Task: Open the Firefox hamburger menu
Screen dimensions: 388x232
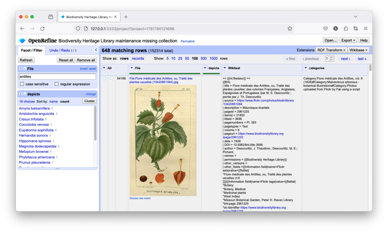Action: tap(365, 29)
